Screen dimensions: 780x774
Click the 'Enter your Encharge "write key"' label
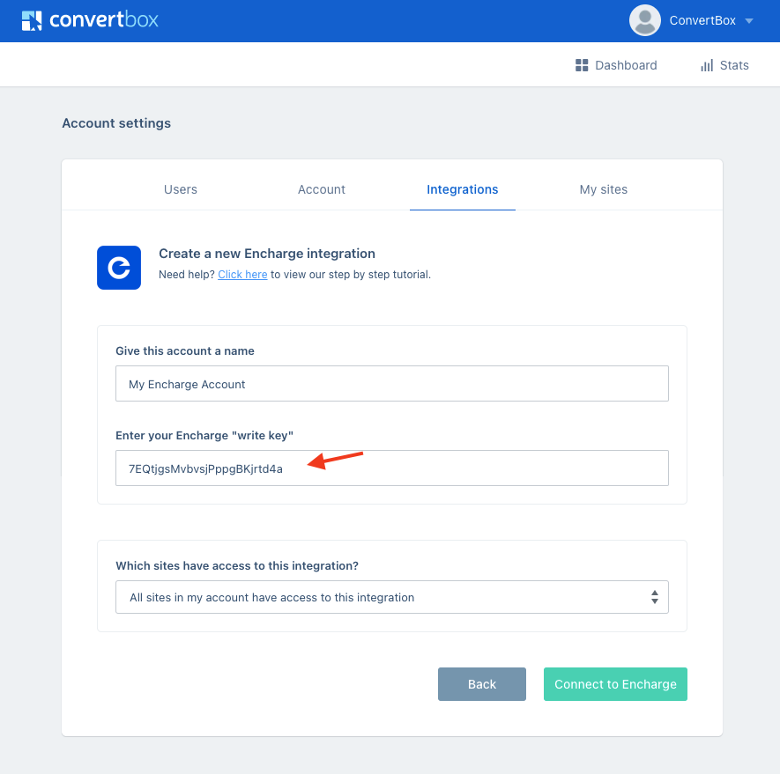[x=204, y=436]
